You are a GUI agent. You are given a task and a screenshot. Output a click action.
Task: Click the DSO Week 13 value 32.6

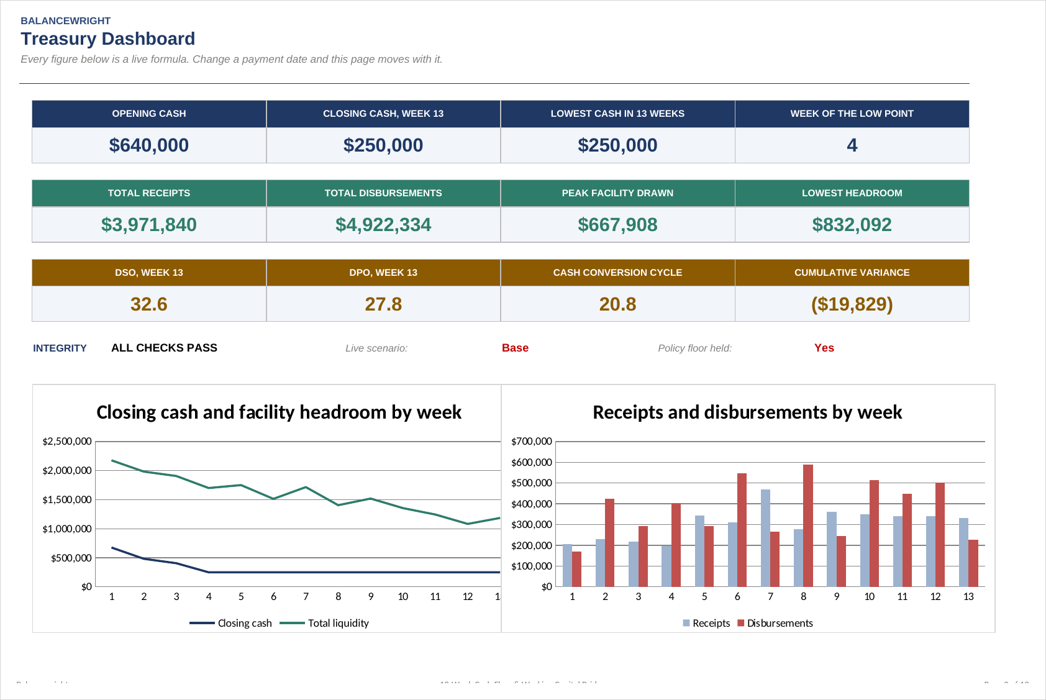click(x=149, y=304)
